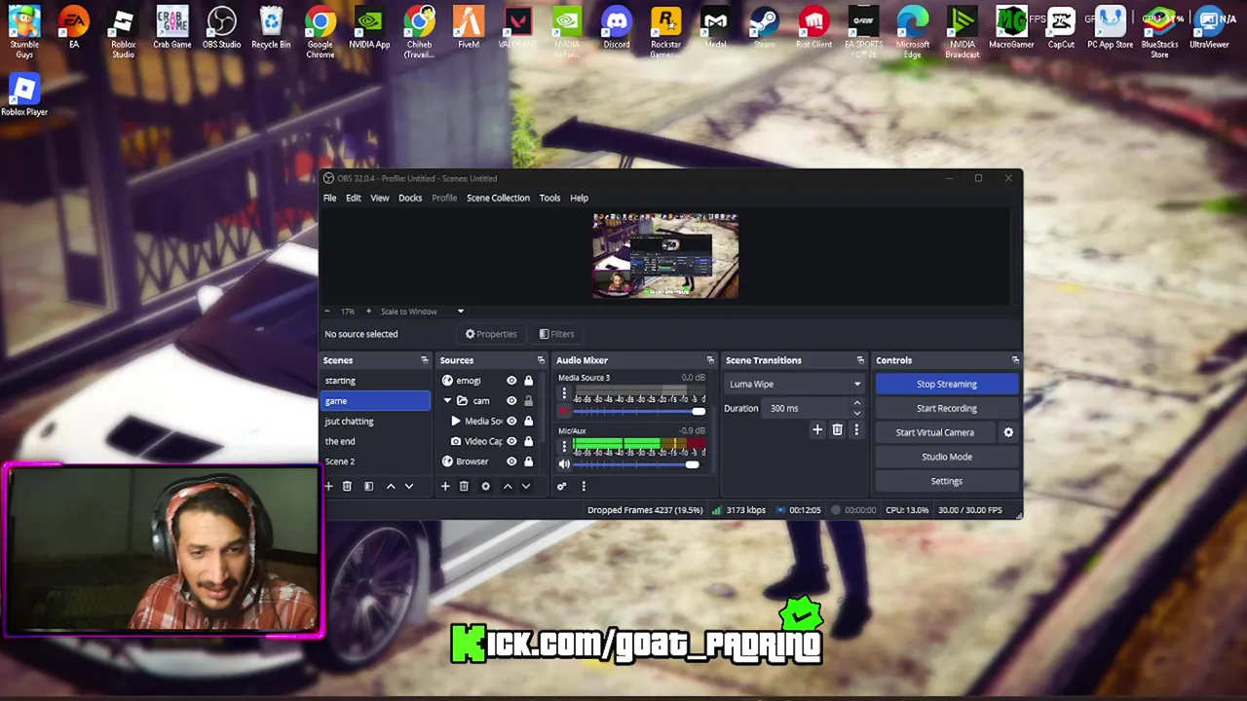This screenshot has width=1247, height=701.
Task: Zoom out preview with minus icon
Action: (x=327, y=312)
